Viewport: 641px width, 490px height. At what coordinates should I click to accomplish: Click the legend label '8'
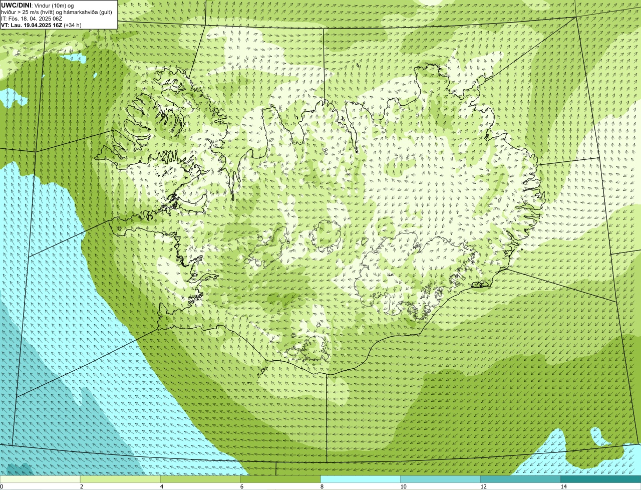(x=322, y=486)
